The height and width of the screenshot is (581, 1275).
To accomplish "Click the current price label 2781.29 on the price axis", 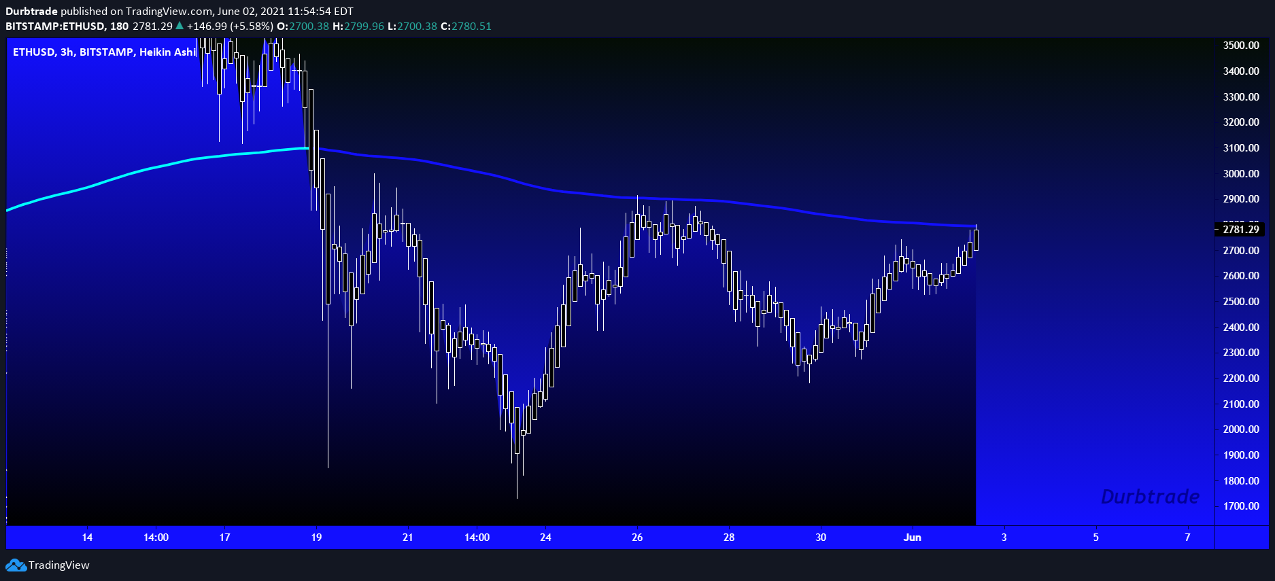I will point(1241,230).
